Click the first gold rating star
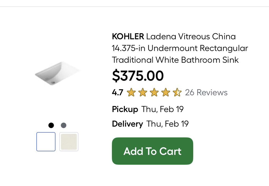Image resolution: width=269 pixels, height=186 pixels. (x=131, y=92)
